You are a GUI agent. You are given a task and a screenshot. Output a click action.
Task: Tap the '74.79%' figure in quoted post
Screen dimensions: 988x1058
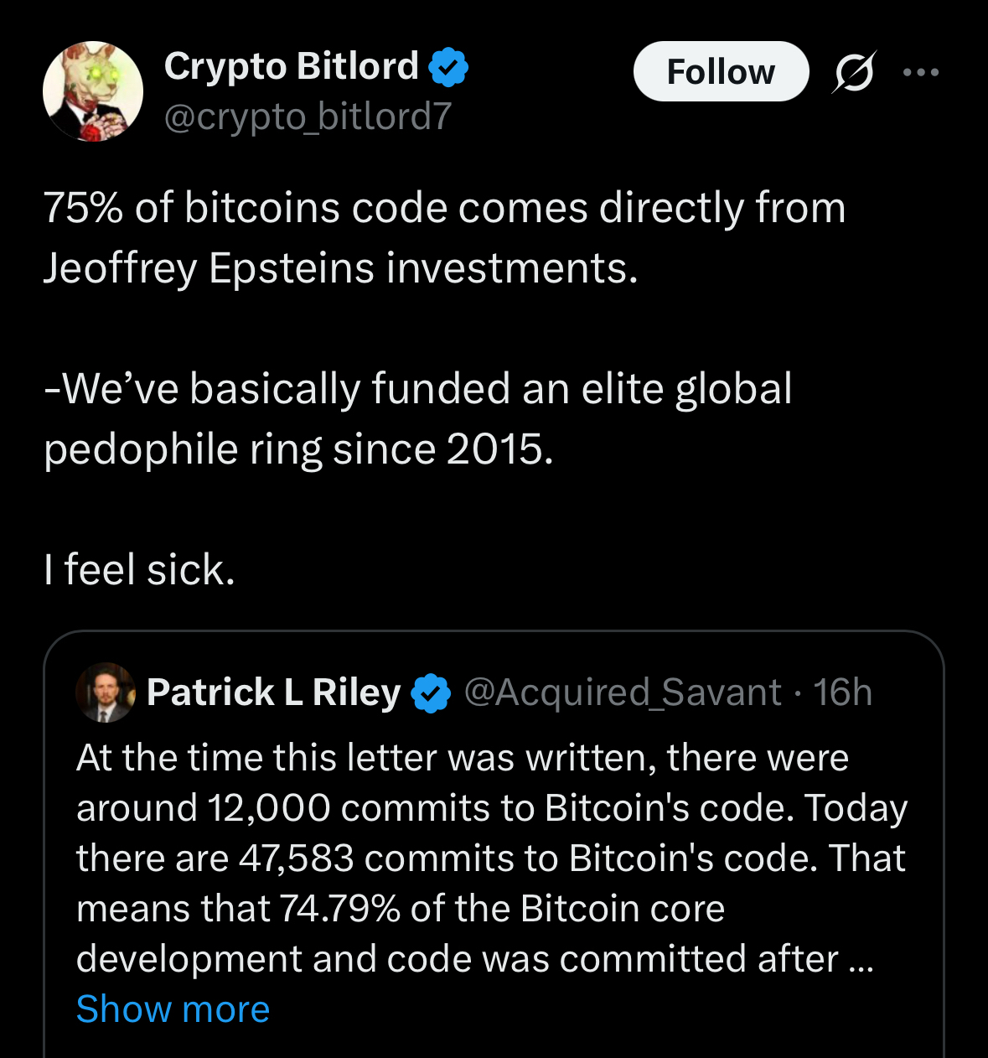tap(339, 909)
